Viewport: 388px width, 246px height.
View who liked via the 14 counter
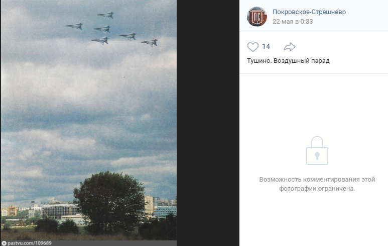[x=266, y=46]
